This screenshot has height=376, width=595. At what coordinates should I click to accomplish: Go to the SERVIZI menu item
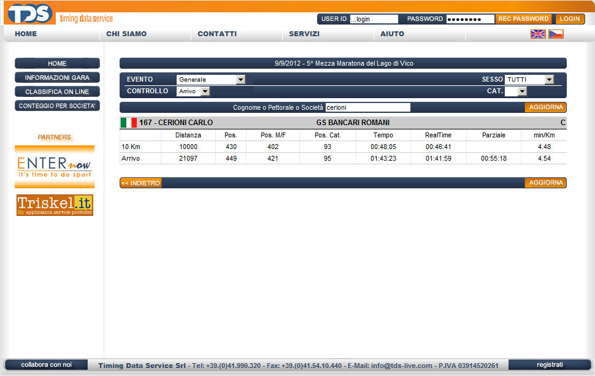click(304, 34)
